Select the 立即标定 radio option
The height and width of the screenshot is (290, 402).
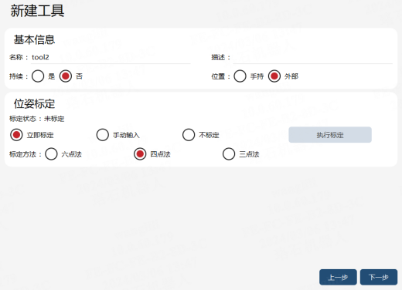[16, 135]
